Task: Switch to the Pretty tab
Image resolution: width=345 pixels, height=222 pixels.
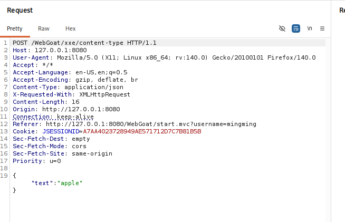Action: [x=15, y=28]
